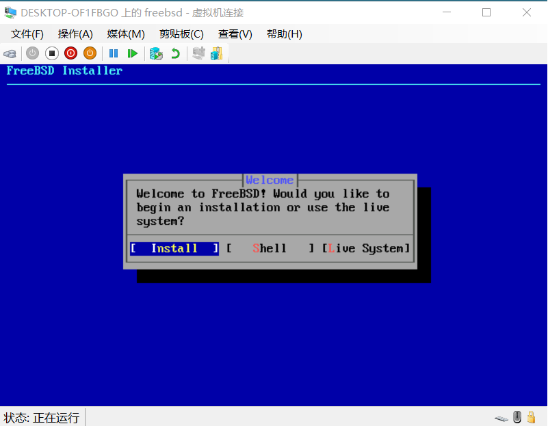The height and width of the screenshot is (426, 548).
Task: Click the virtual machine connection title bar icon
Action: (x=10, y=12)
